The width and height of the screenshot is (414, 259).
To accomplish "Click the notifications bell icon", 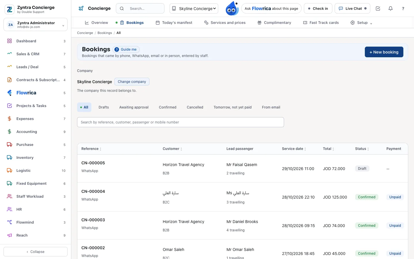I will (x=390, y=9).
